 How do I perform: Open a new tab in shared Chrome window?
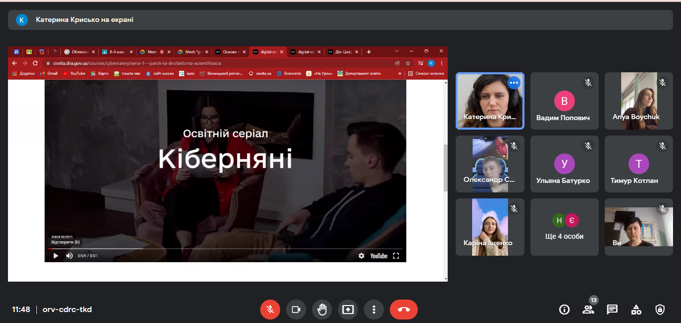[369, 51]
